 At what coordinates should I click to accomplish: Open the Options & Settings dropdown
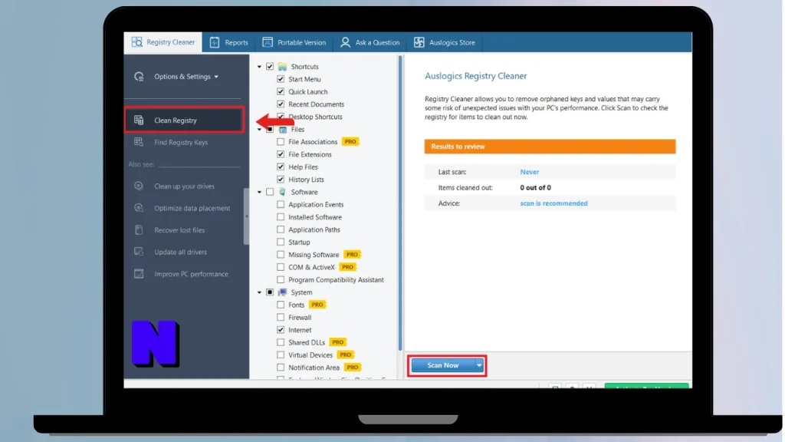click(186, 77)
